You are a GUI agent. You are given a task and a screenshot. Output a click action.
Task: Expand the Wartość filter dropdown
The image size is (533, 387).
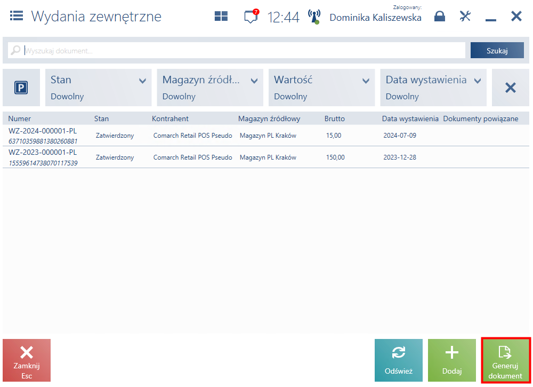[x=321, y=88]
